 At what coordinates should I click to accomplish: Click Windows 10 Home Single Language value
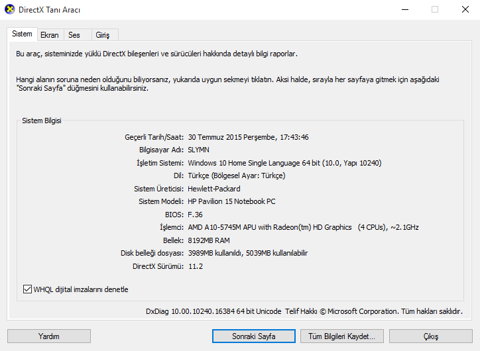284,163
